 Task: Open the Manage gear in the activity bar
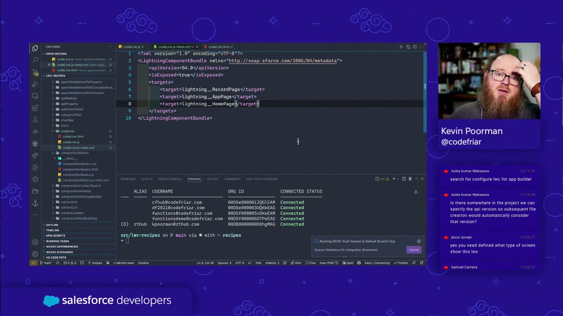click(35, 254)
